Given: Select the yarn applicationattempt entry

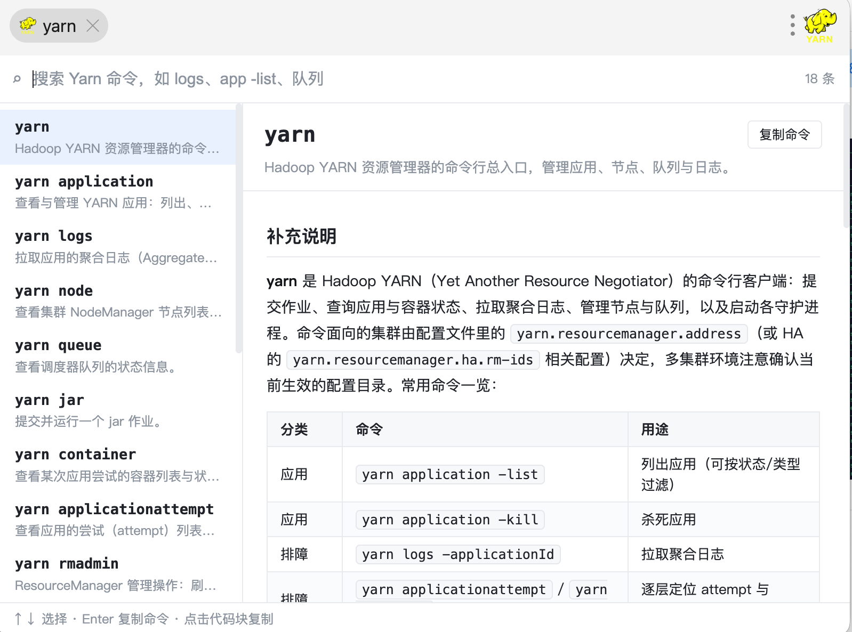Looking at the screenshot, I should point(118,520).
